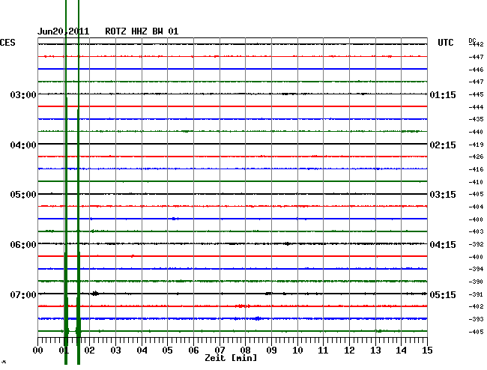Viewport: 487px width, 370px height.
Task: Click the 01:15 UTC time label
Action: pos(443,95)
